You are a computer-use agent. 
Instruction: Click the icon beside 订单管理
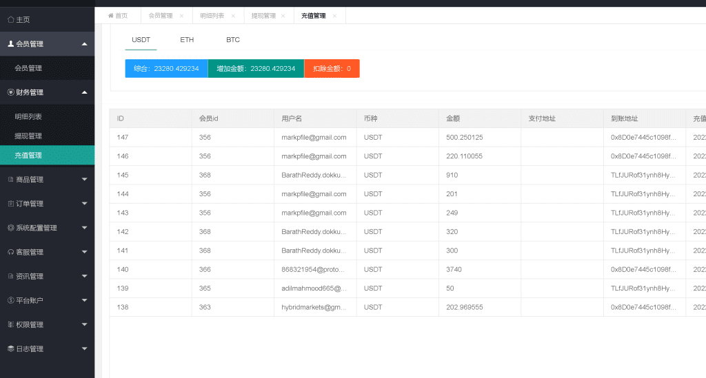10,204
